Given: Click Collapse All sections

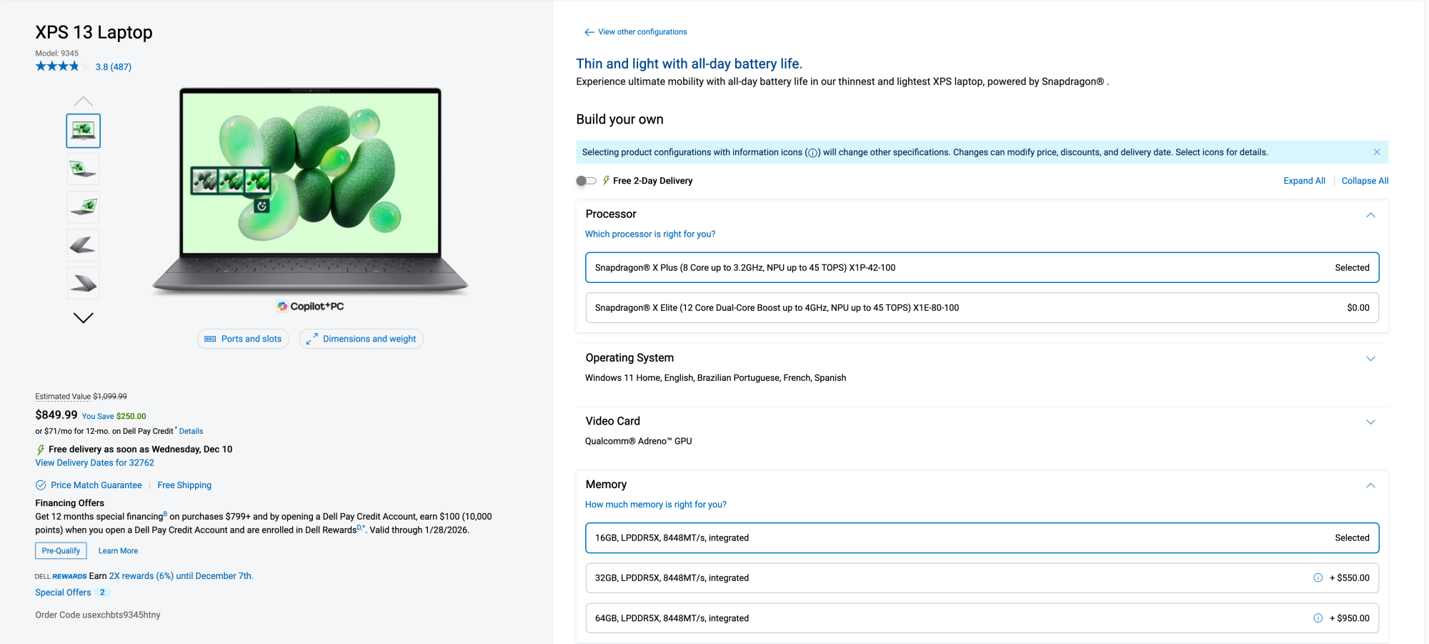Looking at the screenshot, I should (x=1365, y=181).
